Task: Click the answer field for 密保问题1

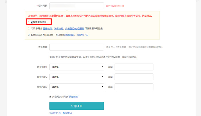Action: coord(134,67)
